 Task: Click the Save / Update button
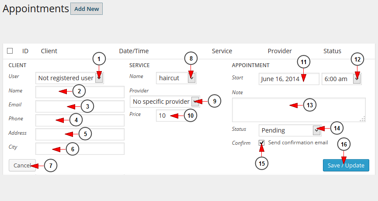click(x=346, y=165)
